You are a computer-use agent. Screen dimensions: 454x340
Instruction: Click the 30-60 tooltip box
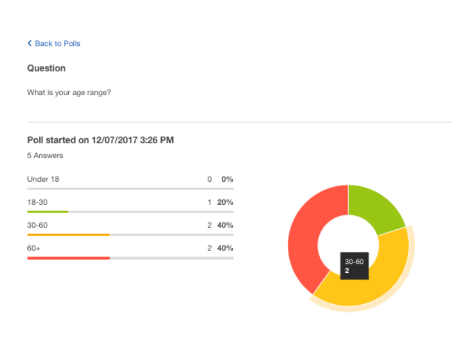point(354,266)
